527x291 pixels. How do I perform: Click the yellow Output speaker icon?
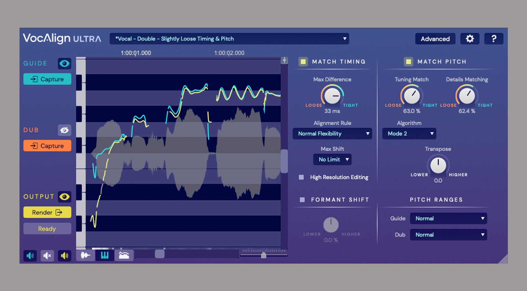[x=64, y=256]
